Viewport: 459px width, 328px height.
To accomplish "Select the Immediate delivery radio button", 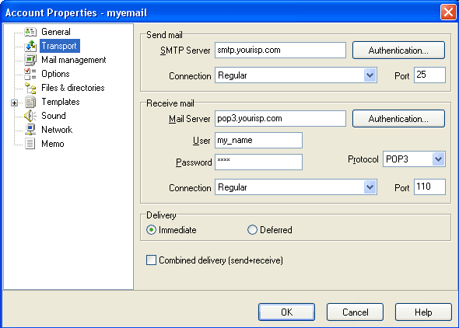I will (x=151, y=230).
